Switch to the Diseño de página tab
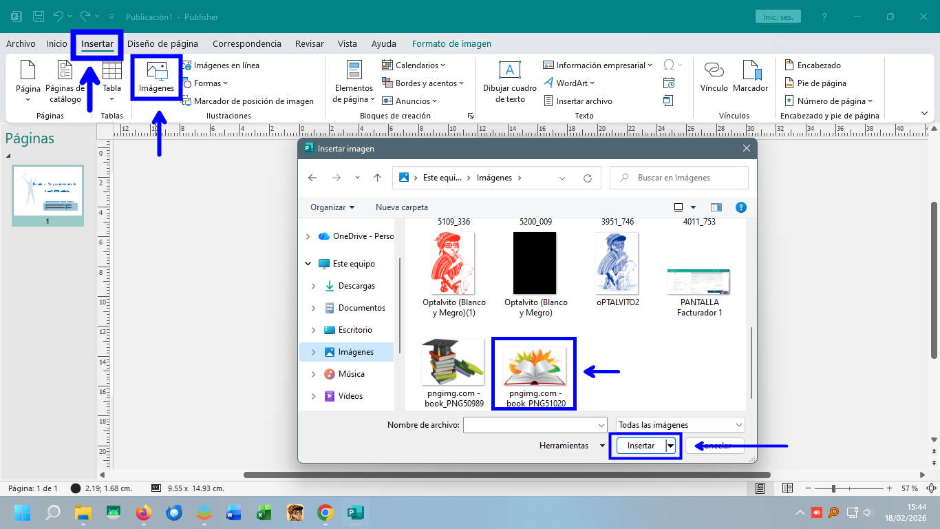Screen dimensions: 940x529 (162, 43)
